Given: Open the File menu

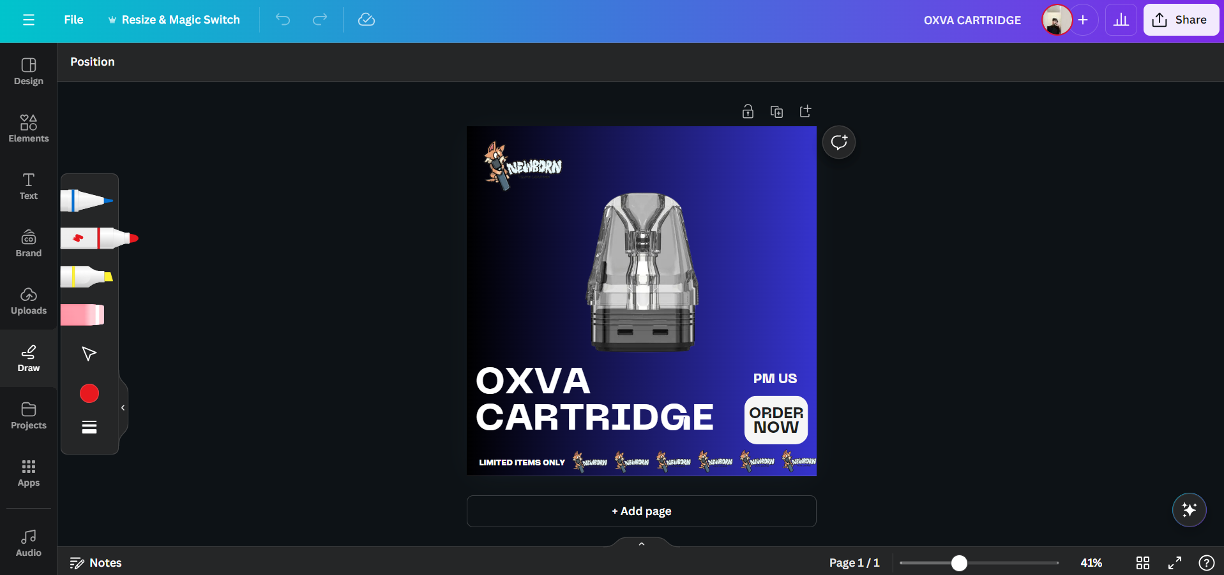Looking at the screenshot, I should pyautogui.click(x=73, y=20).
